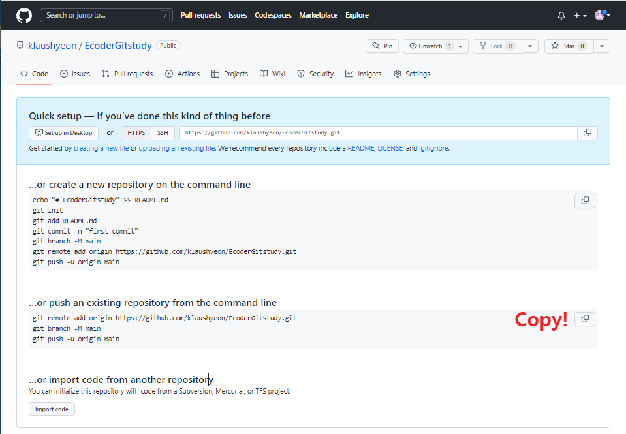
Task: Copy the create new repository commands
Action: coord(585,201)
